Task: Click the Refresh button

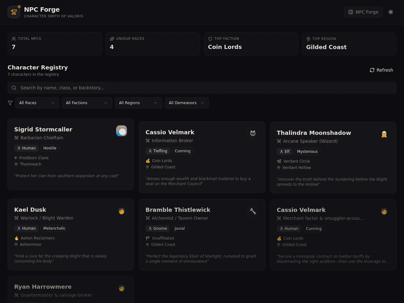Action: [x=381, y=70]
